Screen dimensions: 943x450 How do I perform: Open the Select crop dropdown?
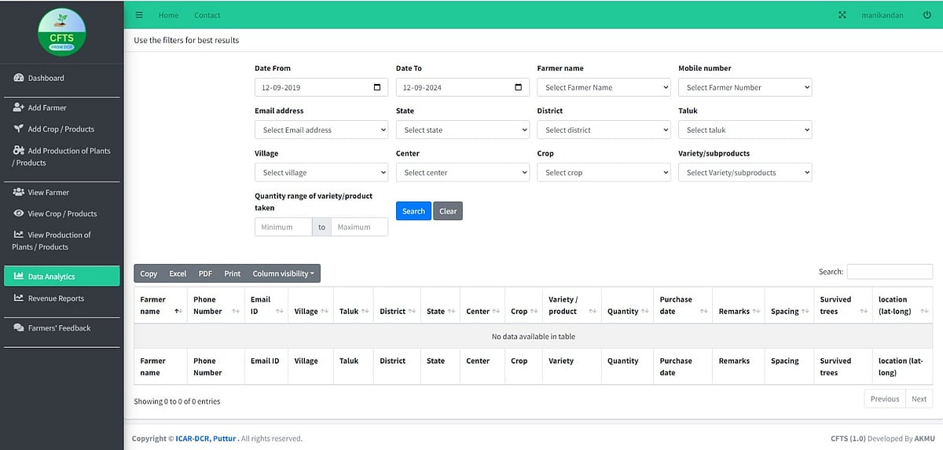click(x=603, y=172)
